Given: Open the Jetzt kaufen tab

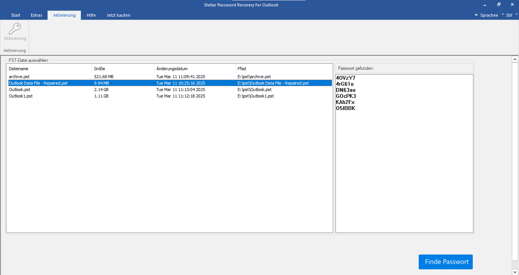Looking at the screenshot, I should coord(119,15).
